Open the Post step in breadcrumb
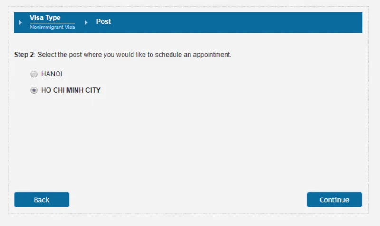Viewport: 380px width, 226px height. pos(104,21)
